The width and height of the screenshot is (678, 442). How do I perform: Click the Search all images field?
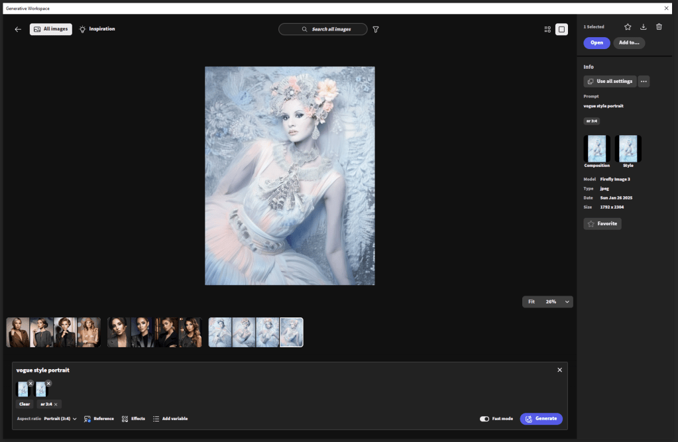(x=323, y=29)
